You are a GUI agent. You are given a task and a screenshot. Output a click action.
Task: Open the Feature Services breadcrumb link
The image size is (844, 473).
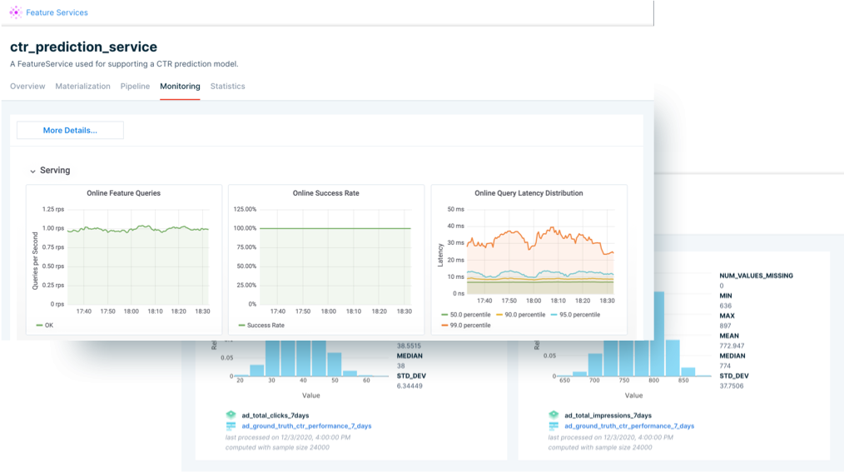(x=57, y=12)
